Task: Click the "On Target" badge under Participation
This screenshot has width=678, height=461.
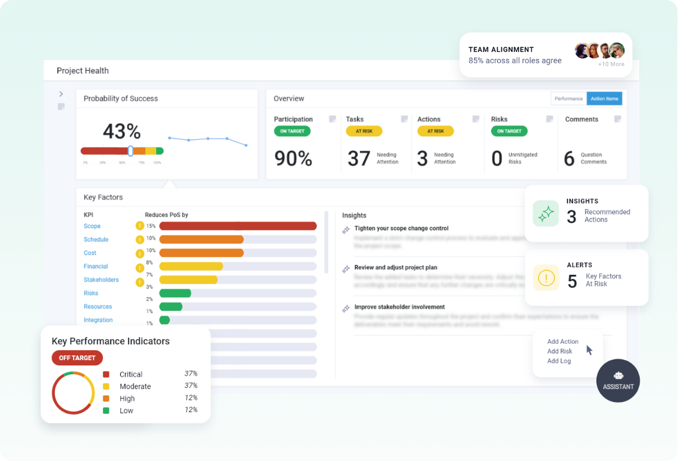Action: tap(292, 131)
